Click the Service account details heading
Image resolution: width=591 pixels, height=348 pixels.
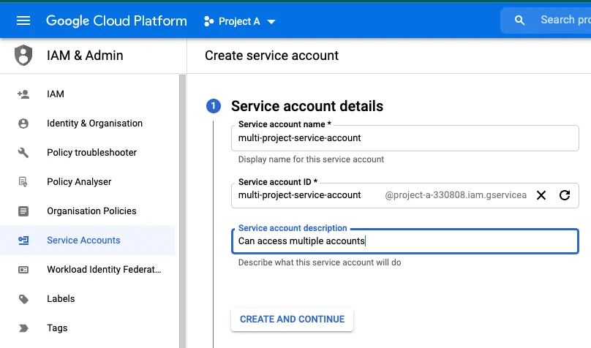(x=307, y=106)
